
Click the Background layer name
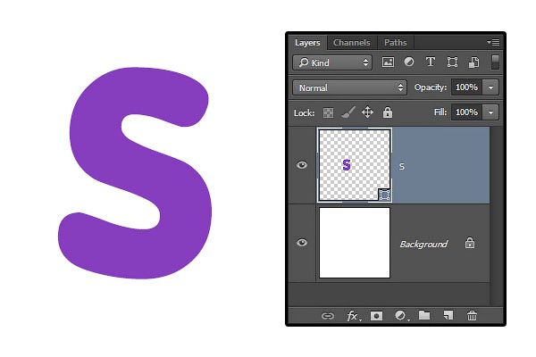click(x=423, y=244)
